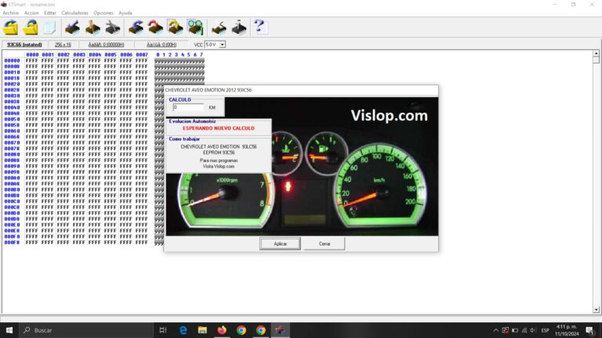Click the 93C66 (rotated) chip label
The height and width of the screenshot is (338, 602).
[24, 45]
